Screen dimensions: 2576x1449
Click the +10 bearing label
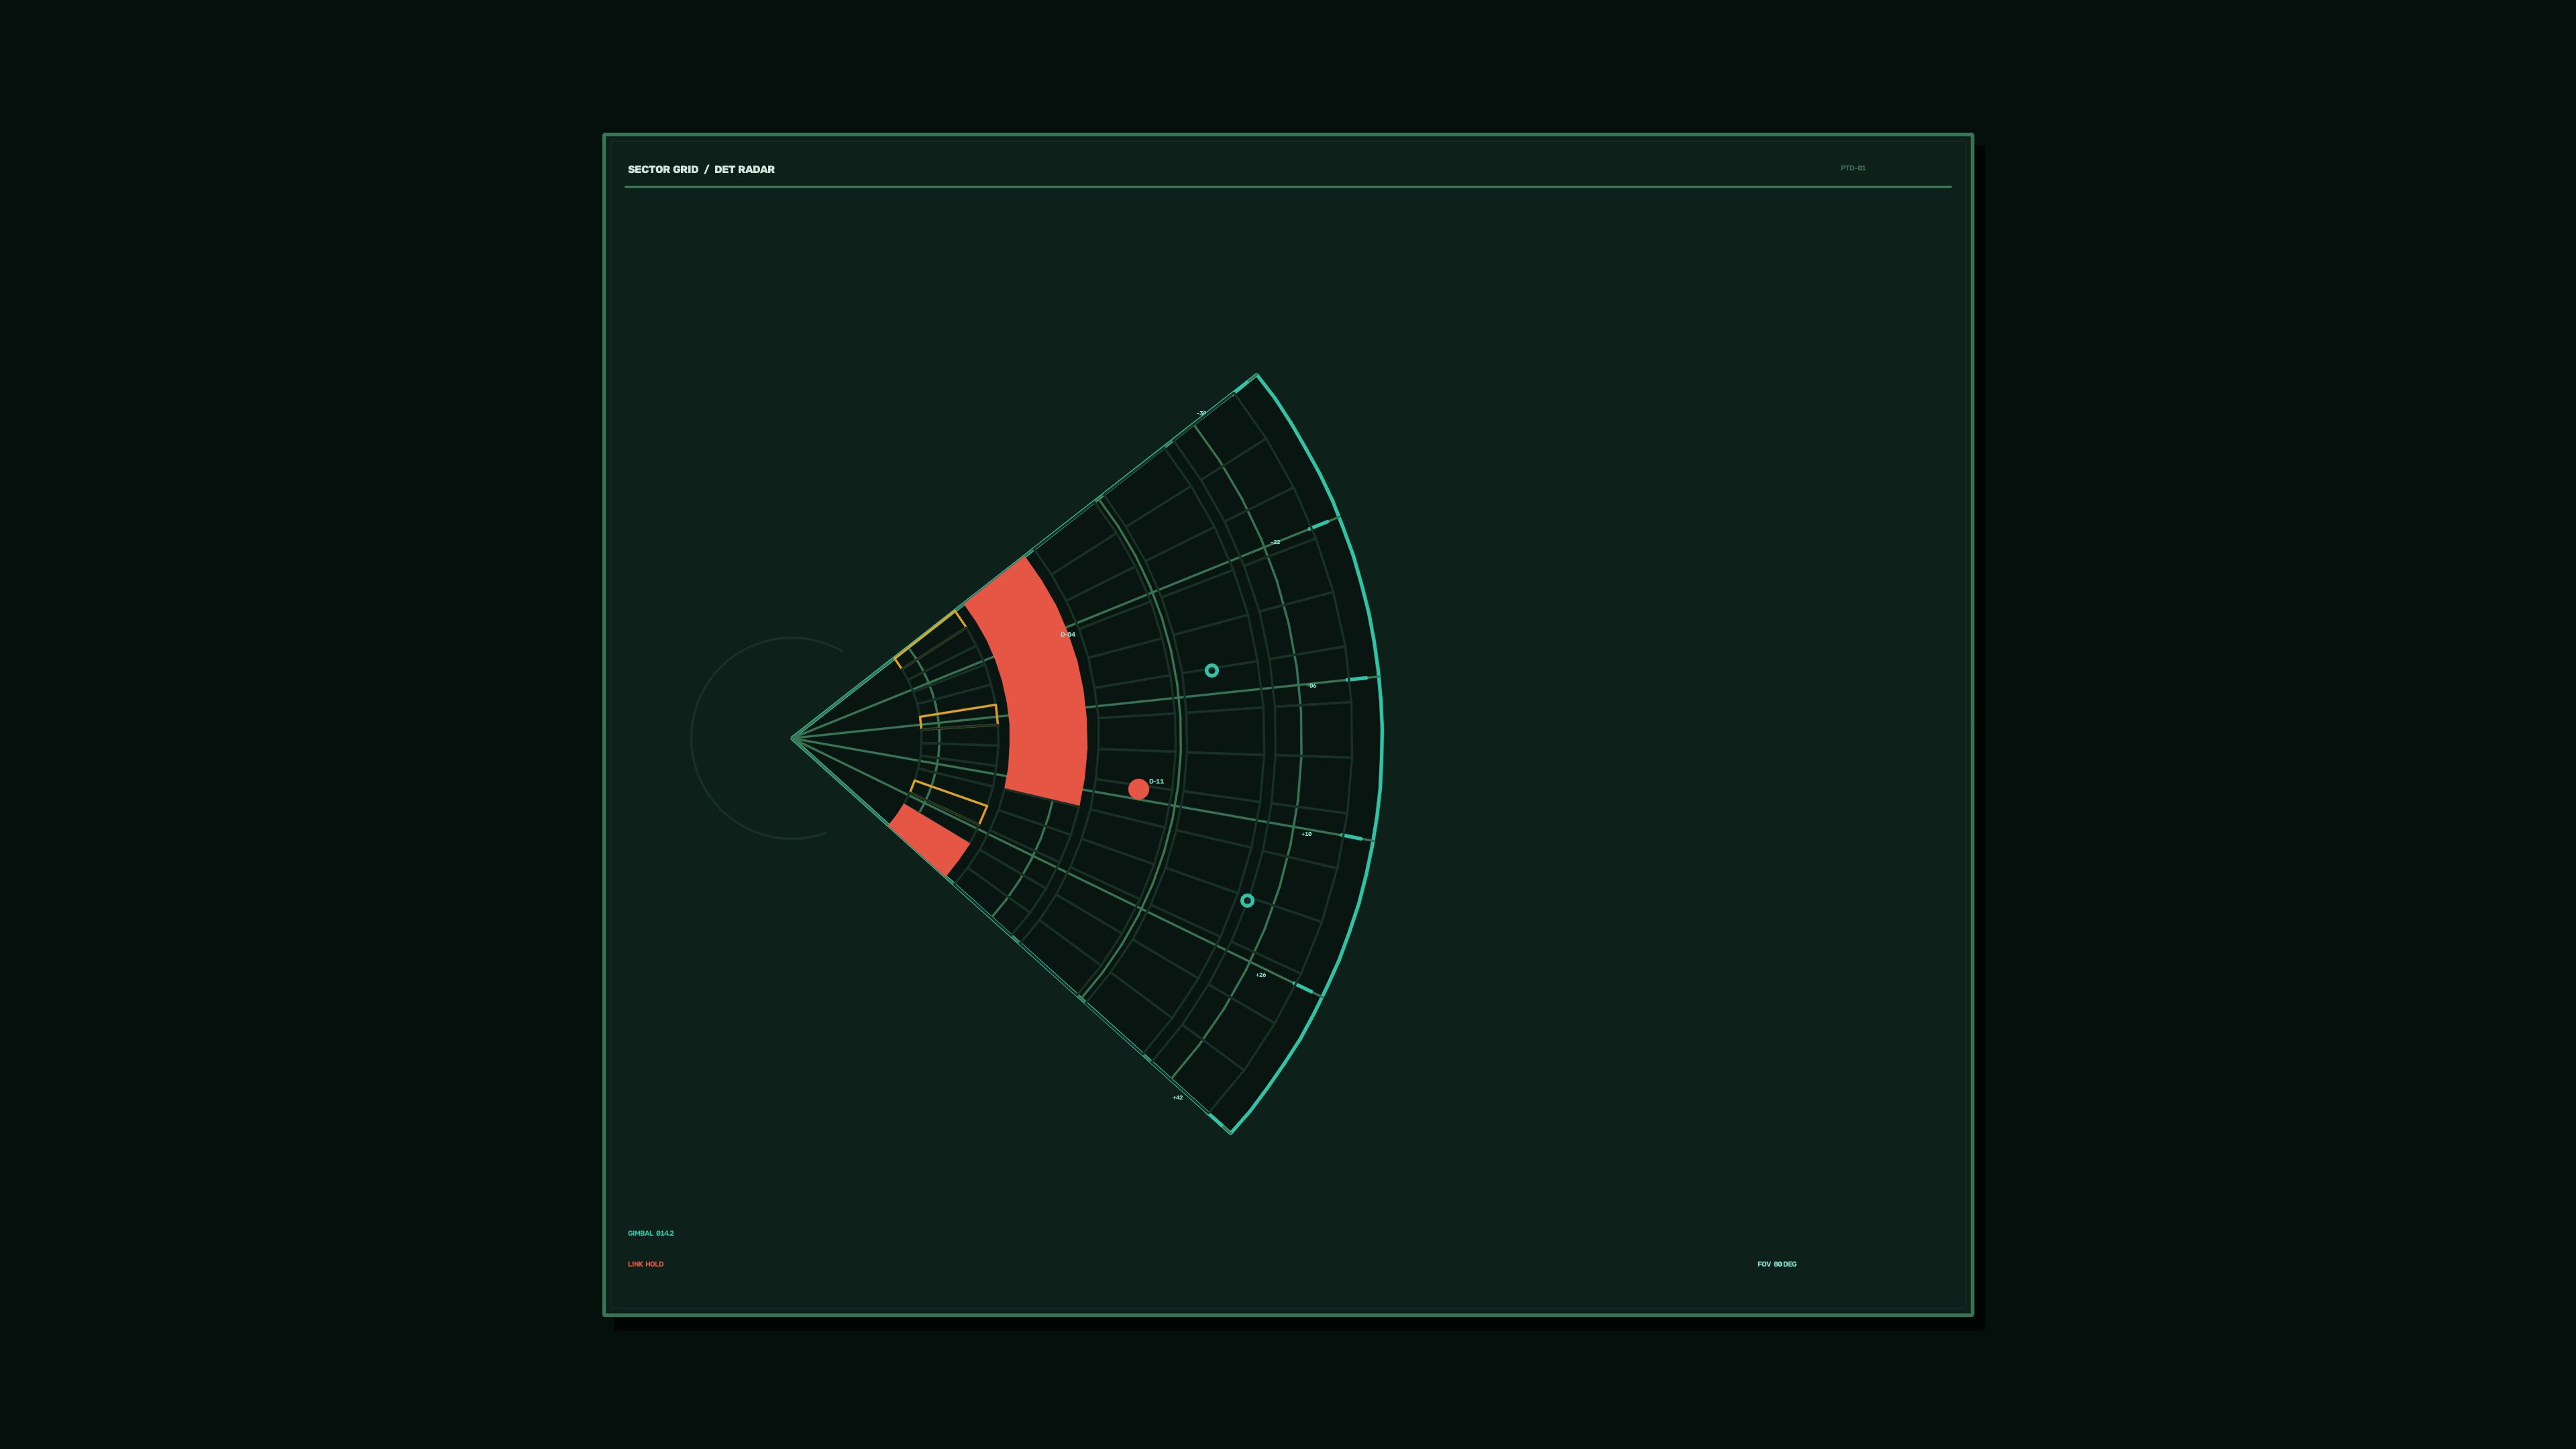(x=1306, y=834)
